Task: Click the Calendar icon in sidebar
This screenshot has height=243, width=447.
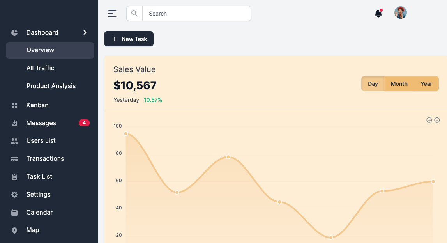Action: (x=14, y=213)
